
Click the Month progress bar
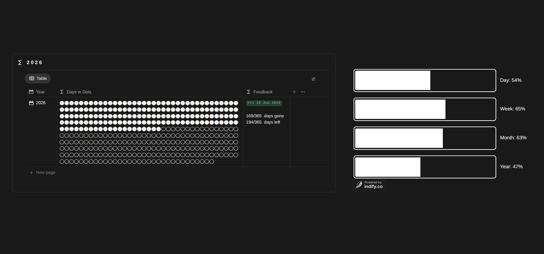click(425, 138)
